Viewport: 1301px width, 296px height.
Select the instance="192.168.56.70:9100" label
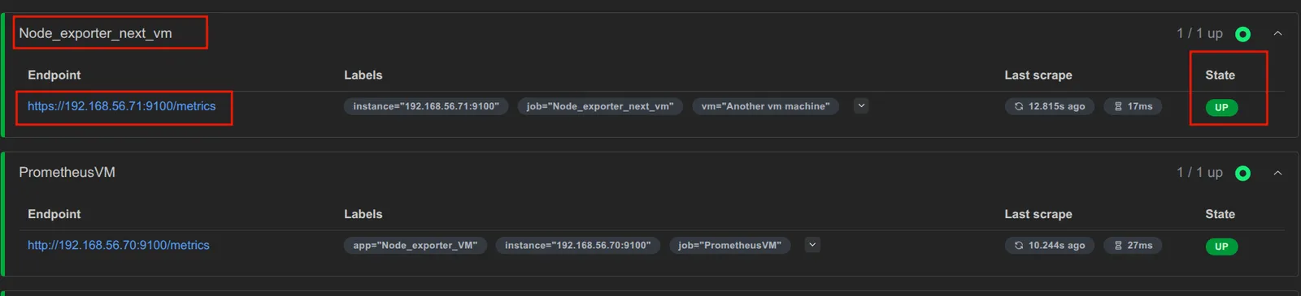point(578,245)
